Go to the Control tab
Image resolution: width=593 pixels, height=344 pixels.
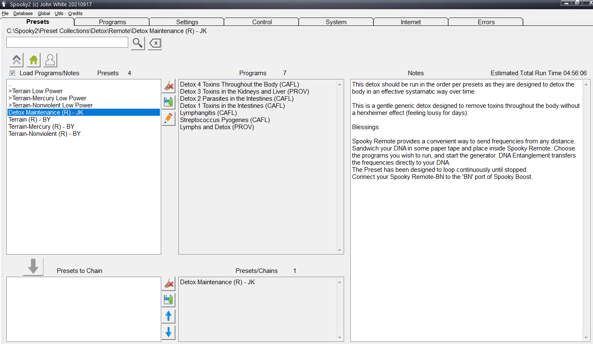pos(262,22)
